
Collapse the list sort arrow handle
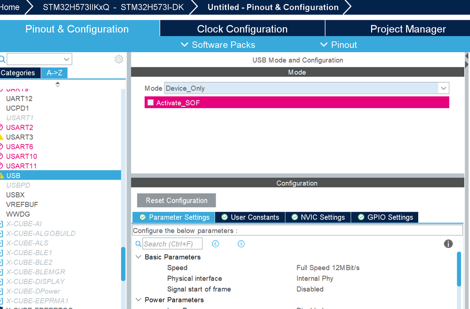click(57, 85)
